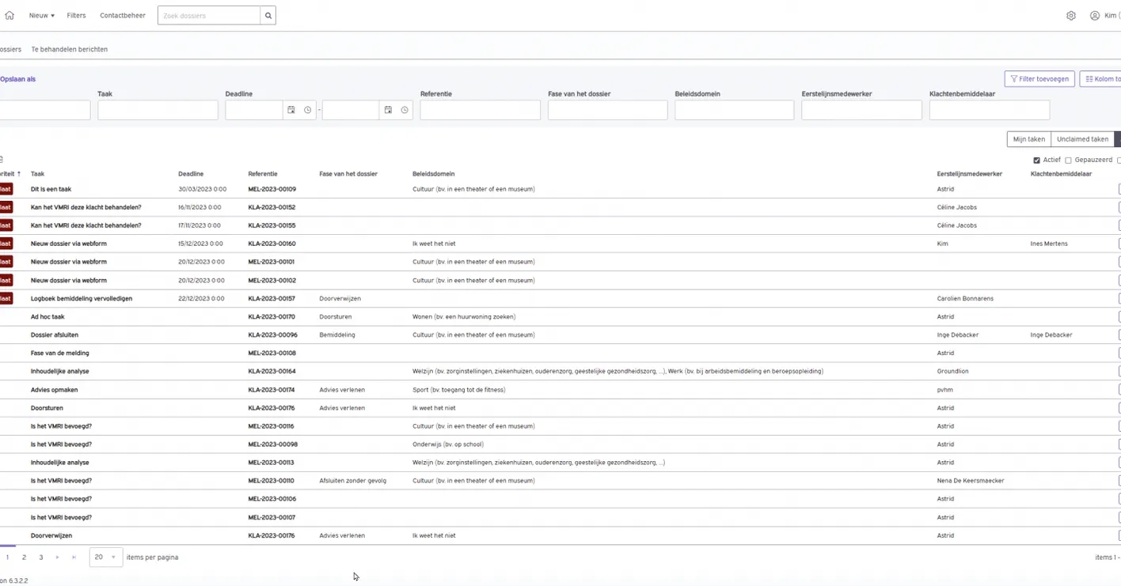The width and height of the screenshot is (1121, 586).
Task: Go to page 2
Action: tap(25, 558)
